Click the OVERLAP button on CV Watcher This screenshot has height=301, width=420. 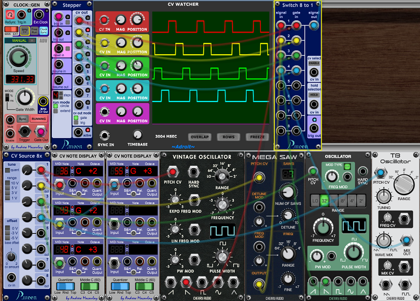(199, 137)
